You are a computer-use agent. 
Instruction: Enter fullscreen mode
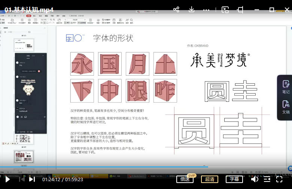click(279, 179)
